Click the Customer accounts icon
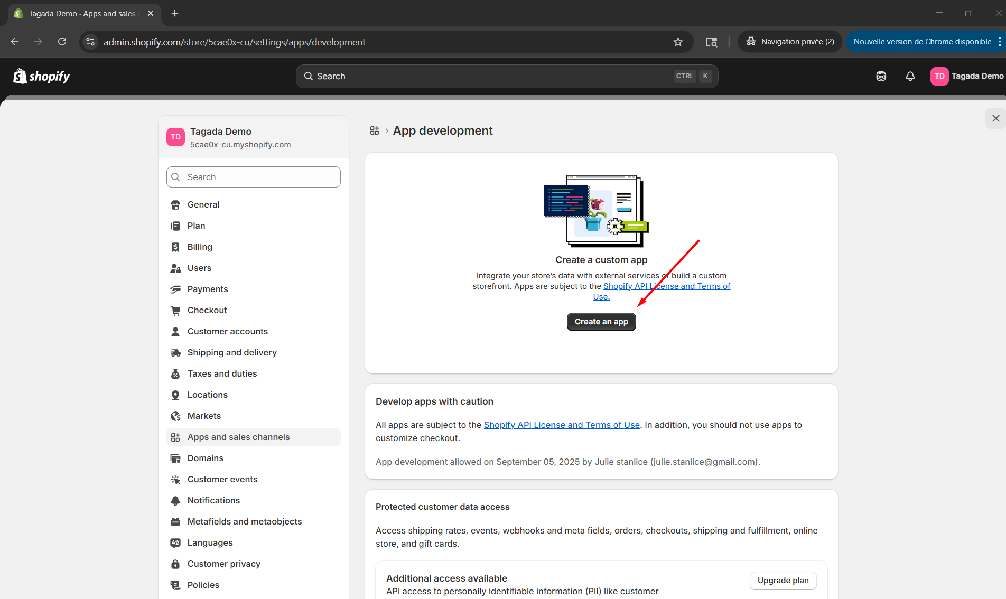The height and width of the screenshot is (599, 1006). [175, 332]
